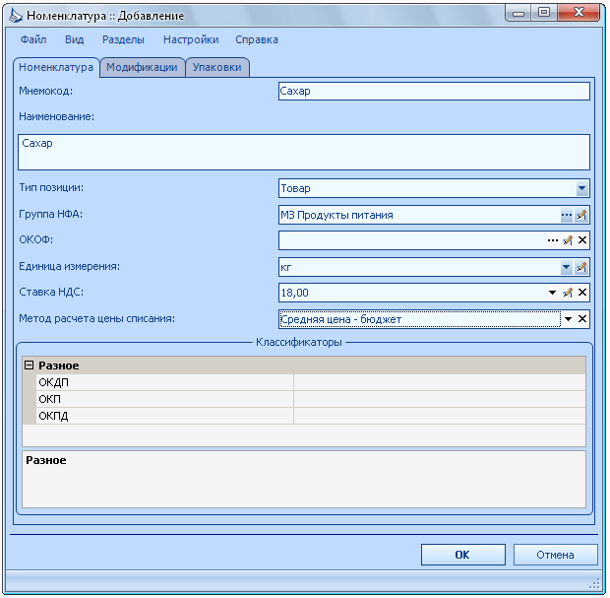Image resolution: width=610 pixels, height=598 pixels.
Task: Expand Метод расчета цены списания dropdown arrow
Action: [568, 319]
